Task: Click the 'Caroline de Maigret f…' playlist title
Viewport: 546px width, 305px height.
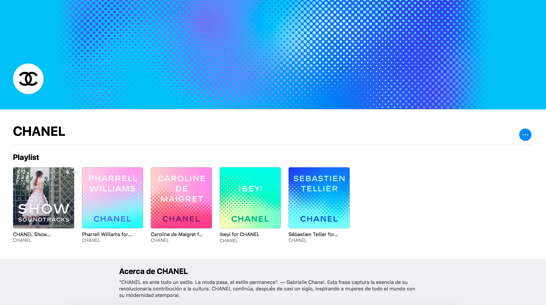Action: 177,234
